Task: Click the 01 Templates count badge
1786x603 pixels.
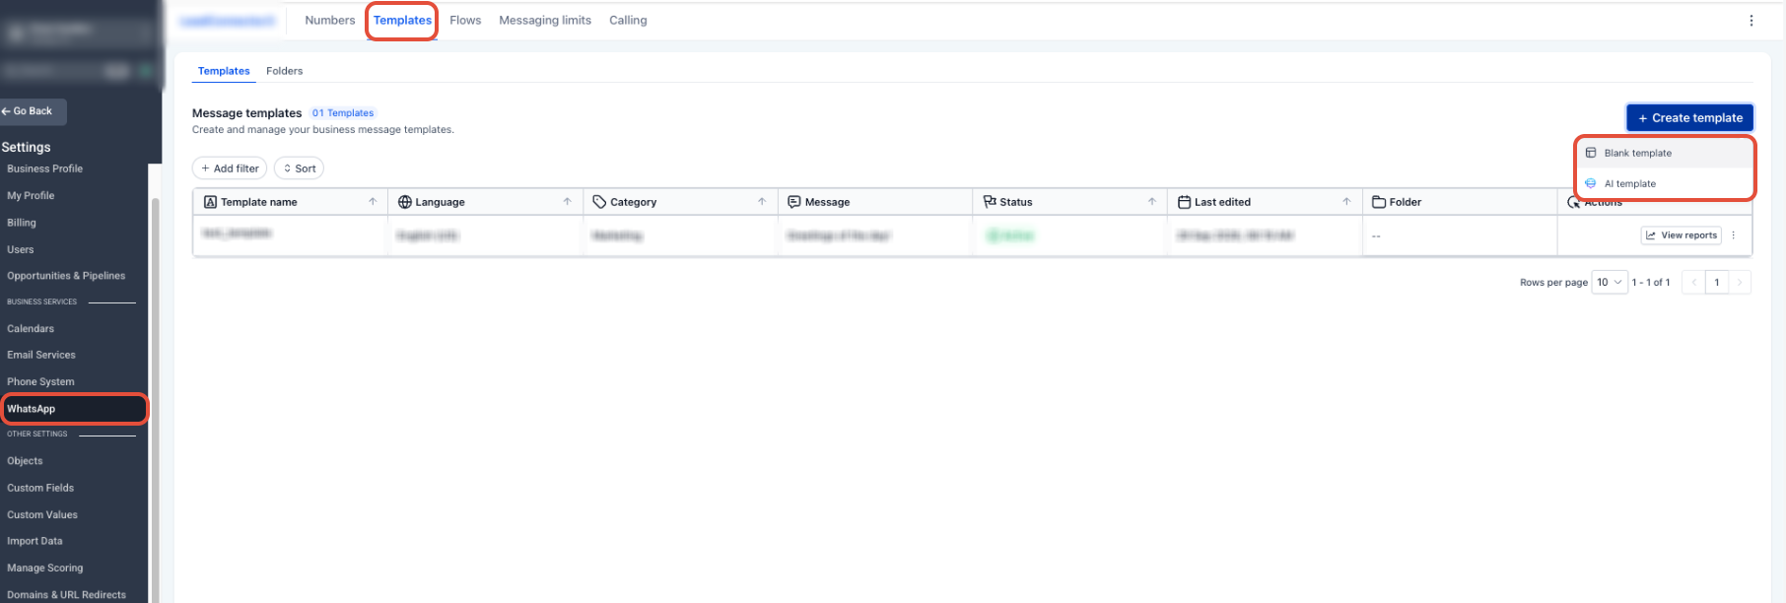Action: [x=343, y=113]
